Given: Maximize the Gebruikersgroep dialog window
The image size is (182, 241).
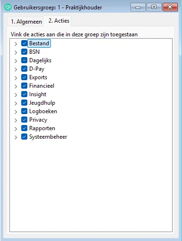Looking at the screenshot, I should [154, 7].
